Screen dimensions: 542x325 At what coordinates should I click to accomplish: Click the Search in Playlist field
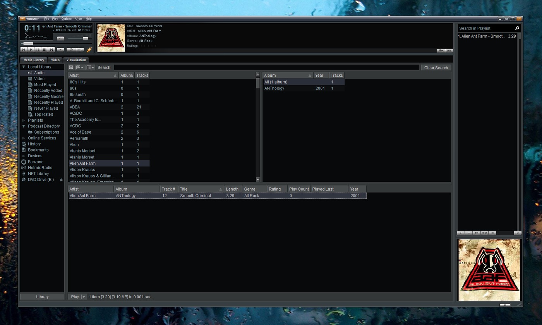pyautogui.click(x=485, y=28)
